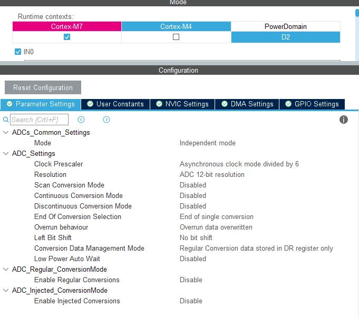
Task: Collapse ADC_Regular_ConversionMode section
Action: (x=6, y=269)
